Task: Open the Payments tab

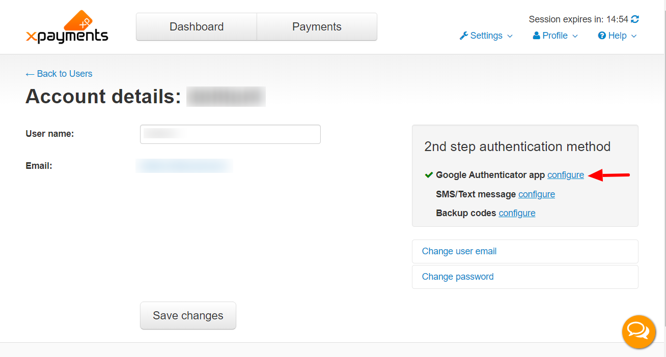Action: click(x=317, y=27)
